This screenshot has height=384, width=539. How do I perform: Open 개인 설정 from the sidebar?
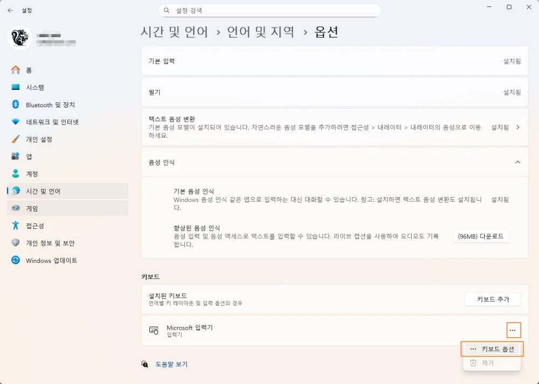pyautogui.click(x=43, y=139)
